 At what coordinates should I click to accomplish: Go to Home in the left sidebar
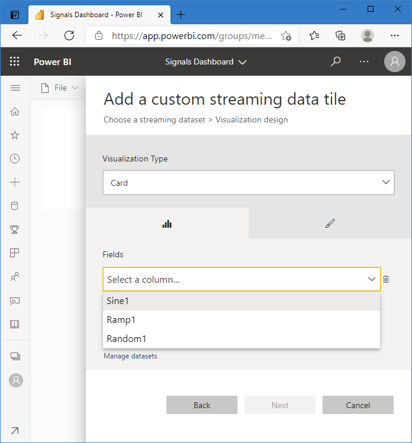pos(15,112)
